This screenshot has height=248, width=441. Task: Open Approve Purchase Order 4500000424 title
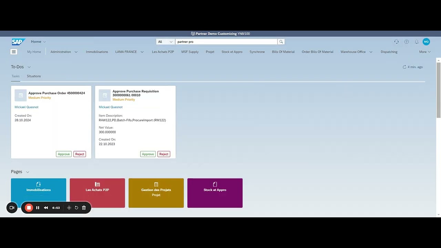pyautogui.click(x=57, y=93)
